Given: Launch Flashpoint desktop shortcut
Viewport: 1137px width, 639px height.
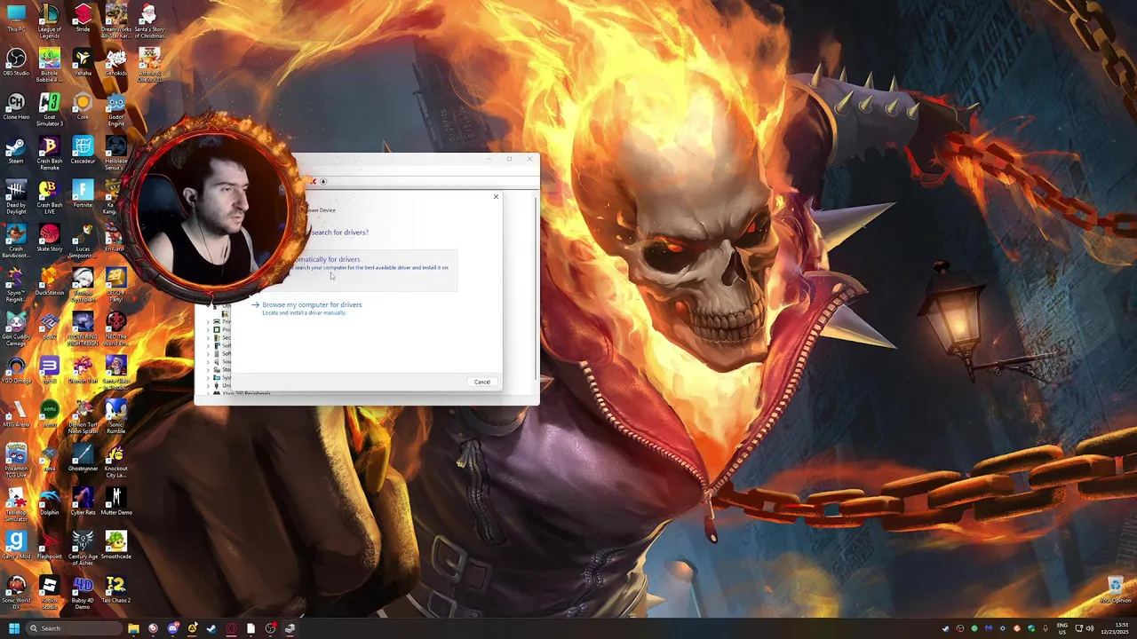Looking at the screenshot, I should coord(50,546).
